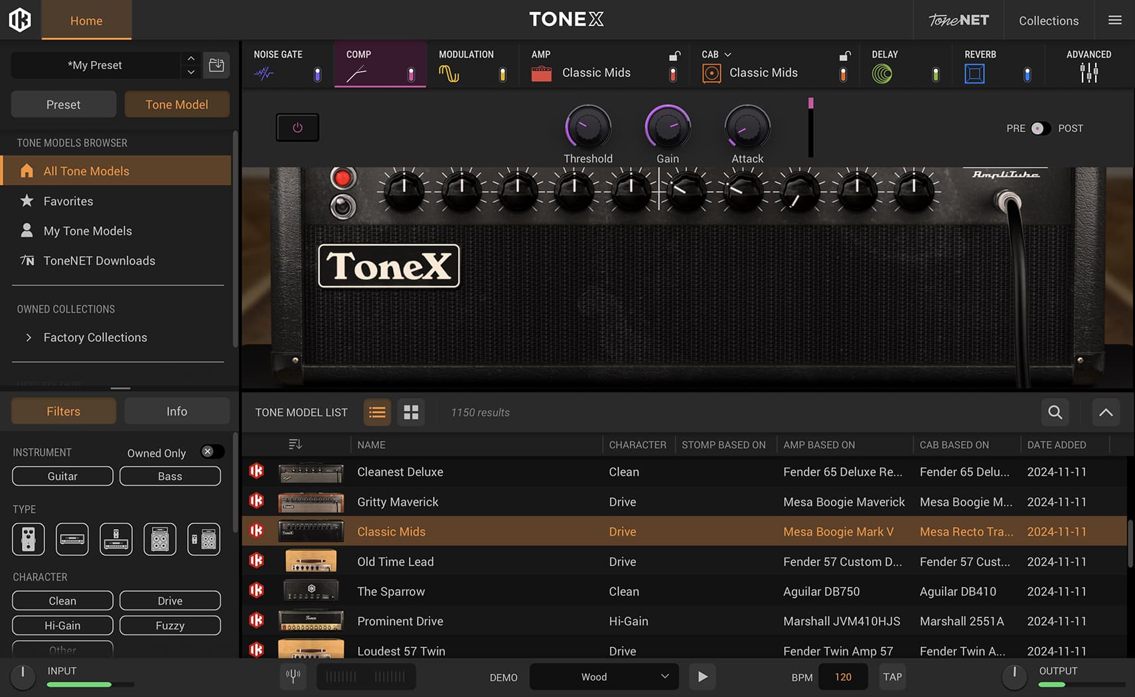Toggle the compressor PRE/POST switch
Viewport: 1135px width, 697px height.
(1040, 128)
